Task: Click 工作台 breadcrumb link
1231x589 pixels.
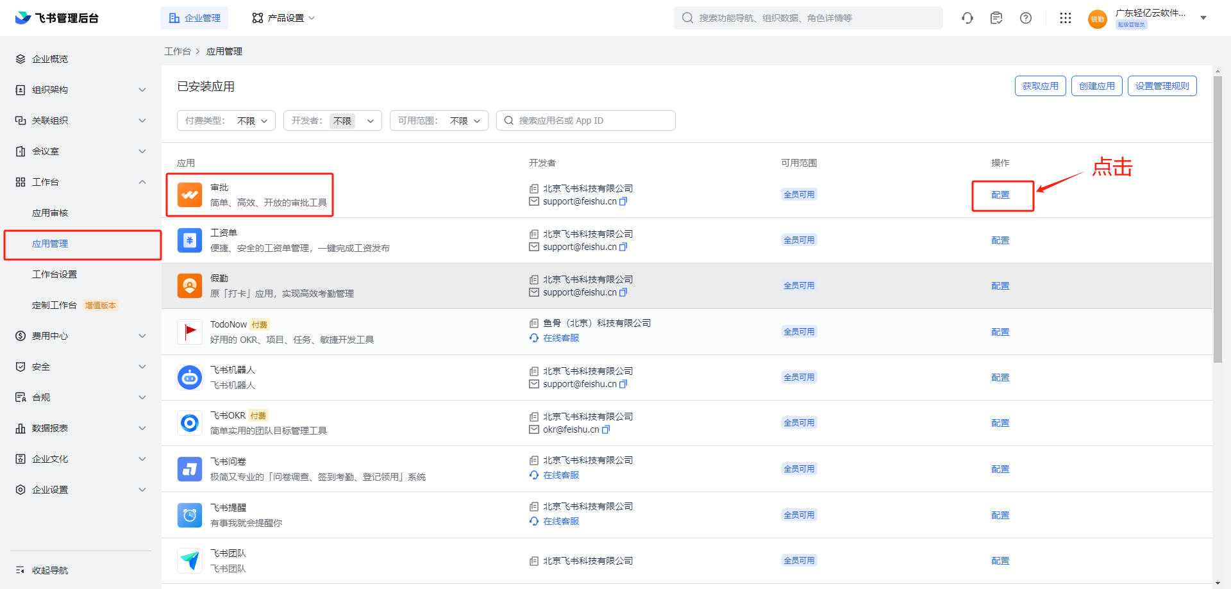Action: 178,51
